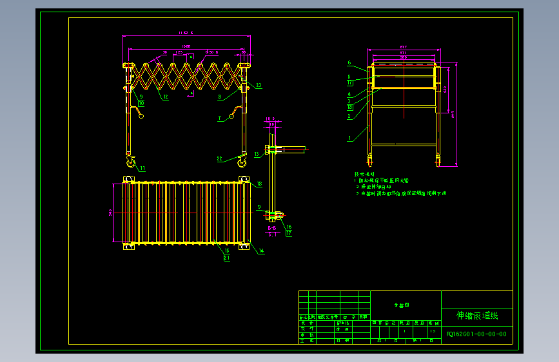Select the drawing title 伸缩滚道线
Screen dimensions: 559x362
point(477,316)
